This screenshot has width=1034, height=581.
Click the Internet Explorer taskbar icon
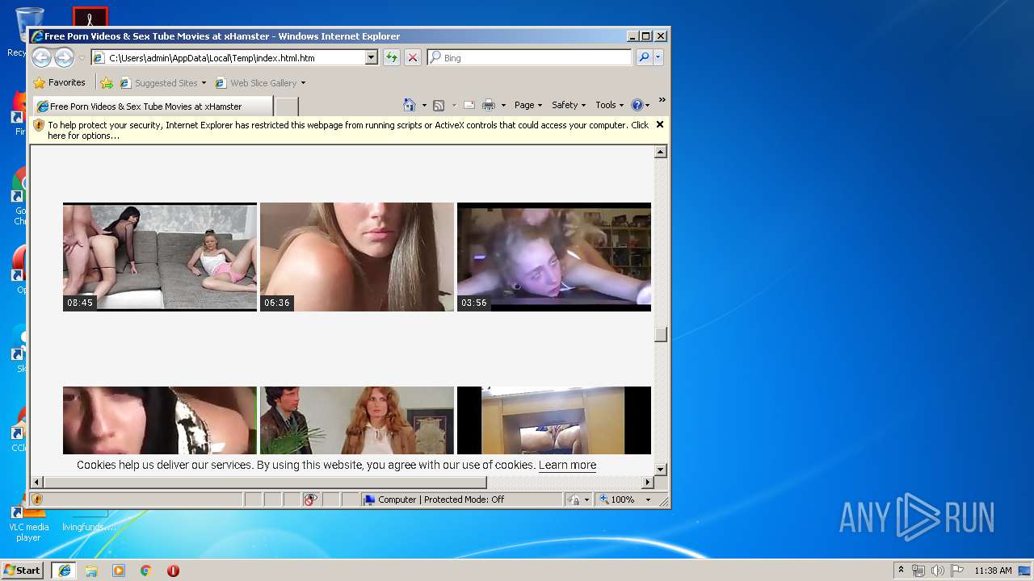tap(64, 571)
